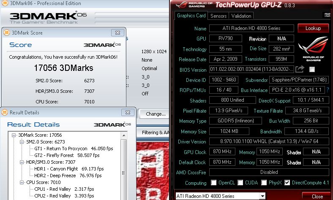The height and width of the screenshot is (200, 333).
Task: Click the DirectX Support value 10.1 / SM4.1
Action: click(311, 100)
